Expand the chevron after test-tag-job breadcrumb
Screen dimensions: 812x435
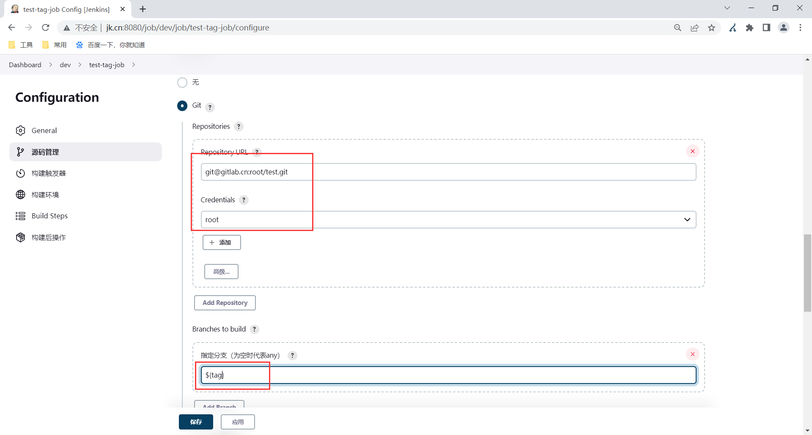[x=134, y=65]
